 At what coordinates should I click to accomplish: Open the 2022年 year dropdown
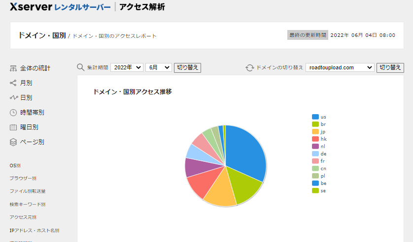point(127,67)
